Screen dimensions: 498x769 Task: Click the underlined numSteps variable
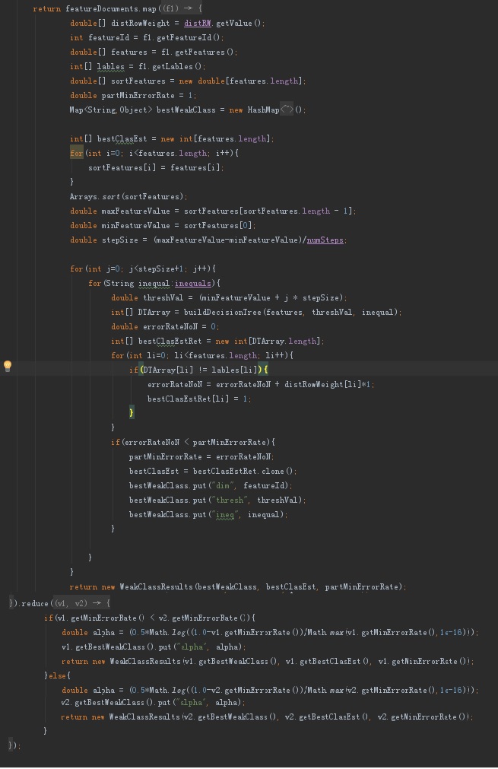point(325,240)
